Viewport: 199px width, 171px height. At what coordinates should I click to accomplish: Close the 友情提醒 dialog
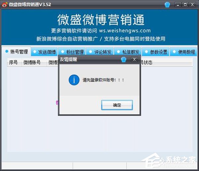[x=134, y=59]
